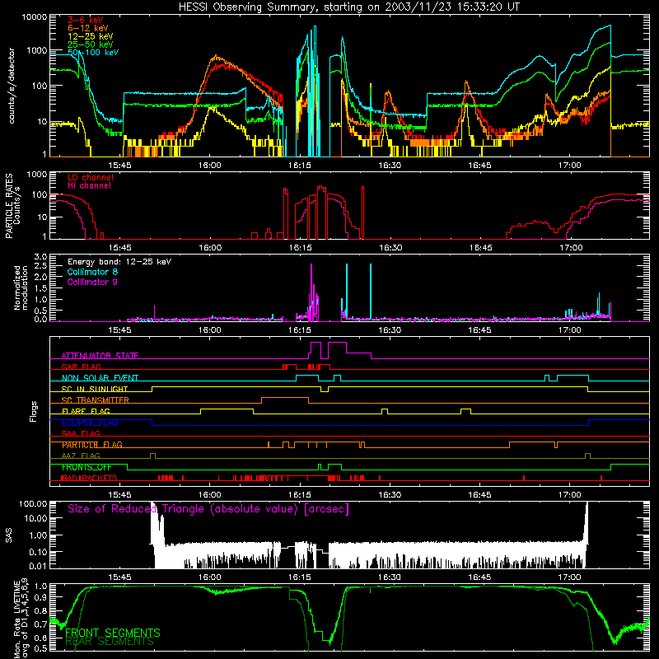Click the GAP FLAG label
Image resolution: width=659 pixels, height=659 pixels.
(x=81, y=367)
